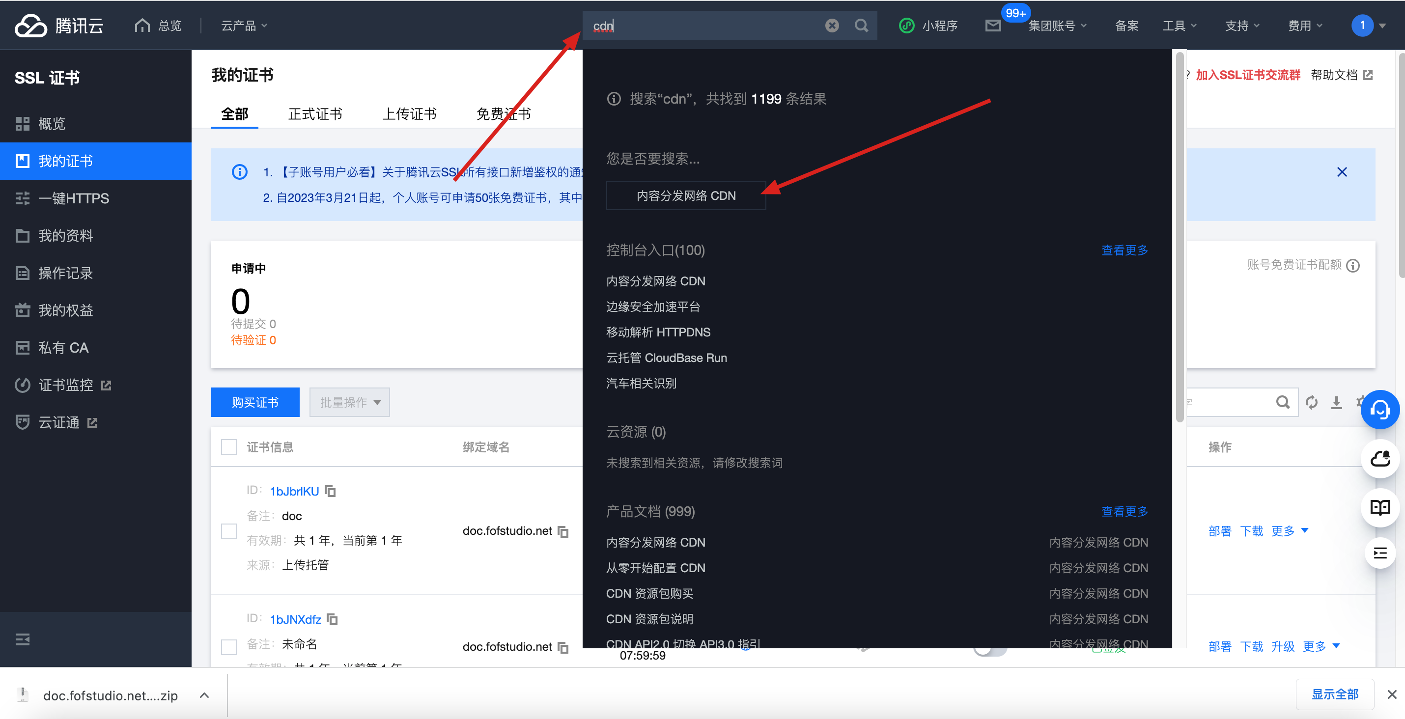
Task: Open the message mail icon
Action: (x=993, y=26)
